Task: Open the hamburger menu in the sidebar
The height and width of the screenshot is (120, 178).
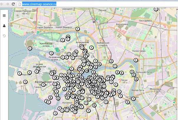Action: click(4, 16)
